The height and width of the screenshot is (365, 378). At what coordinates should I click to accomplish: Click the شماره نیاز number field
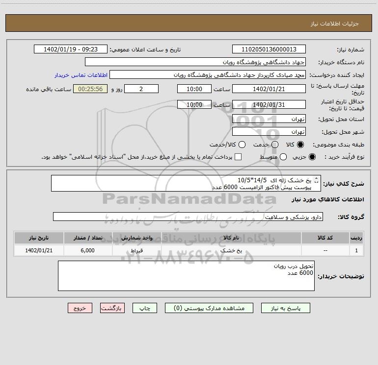[269, 49]
